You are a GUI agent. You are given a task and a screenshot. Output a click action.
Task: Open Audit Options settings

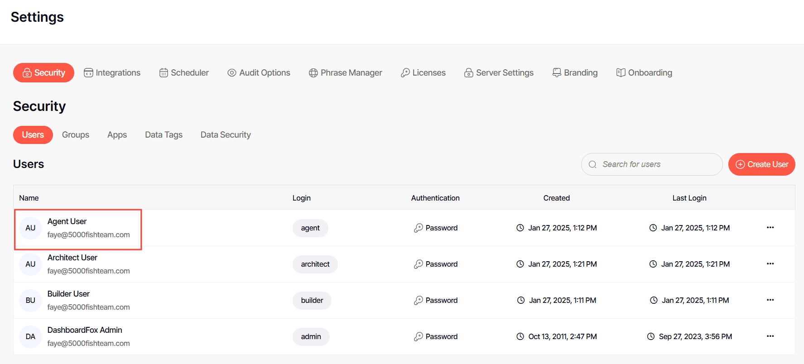pos(259,73)
